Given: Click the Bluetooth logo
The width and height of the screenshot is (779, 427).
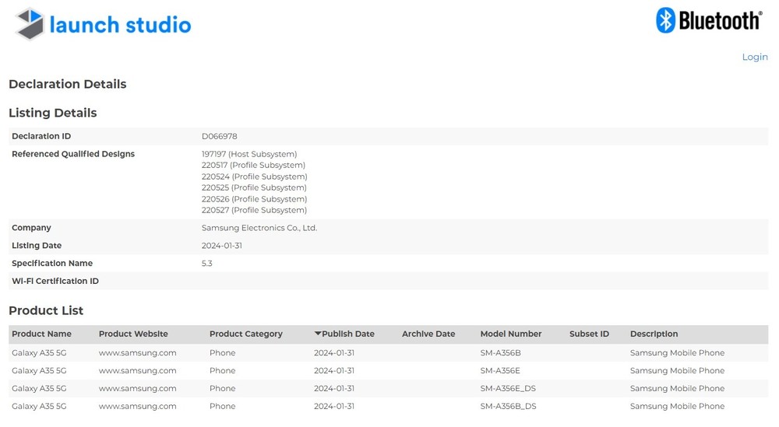Looking at the screenshot, I should 708,20.
